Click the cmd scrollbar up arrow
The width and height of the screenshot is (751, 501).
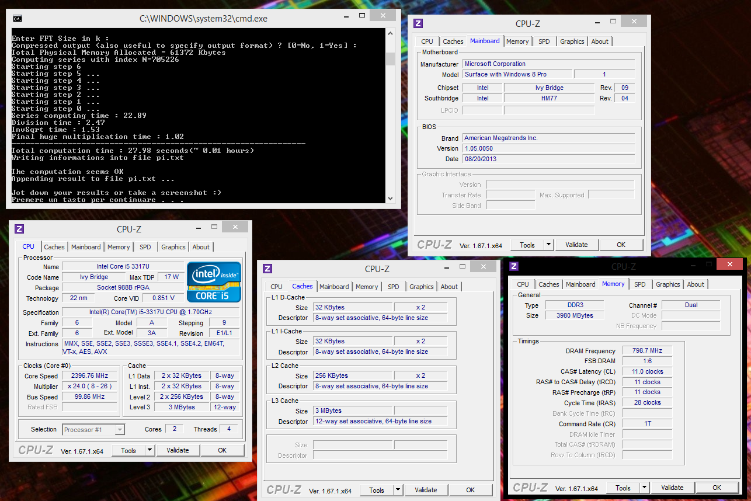pyautogui.click(x=390, y=33)
